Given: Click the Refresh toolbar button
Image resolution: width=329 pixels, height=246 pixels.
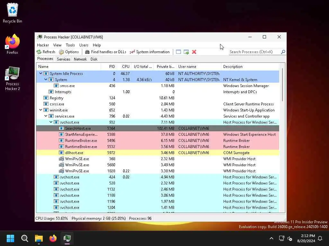Looking at the screenshot, I should coord(46,52).
